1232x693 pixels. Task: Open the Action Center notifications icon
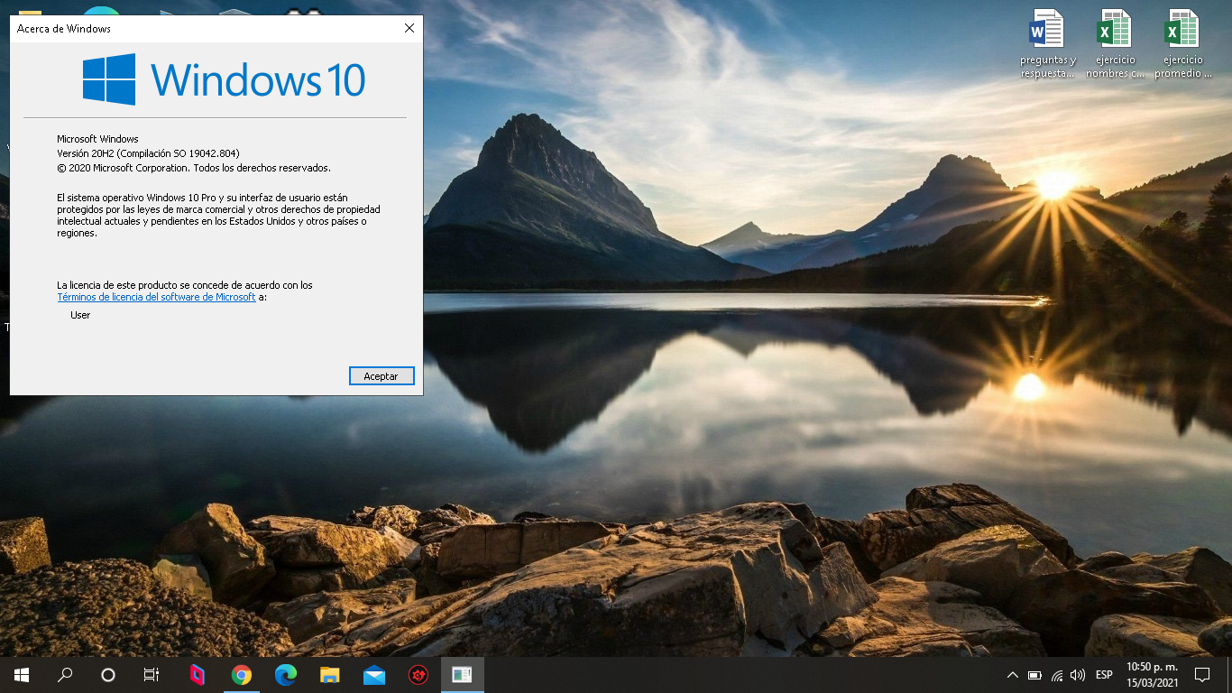1202,675
